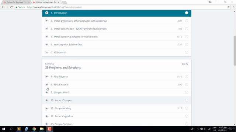Open Install sublime text IDE lecture
This screenshot has height=132, width=236.
[x=117, y=29]
